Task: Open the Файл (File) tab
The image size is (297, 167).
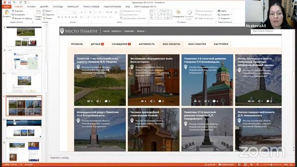Action: coord(6,6)
